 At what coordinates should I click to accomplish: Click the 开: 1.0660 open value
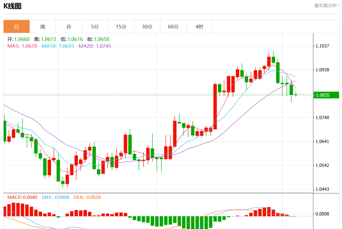(18, 39)
